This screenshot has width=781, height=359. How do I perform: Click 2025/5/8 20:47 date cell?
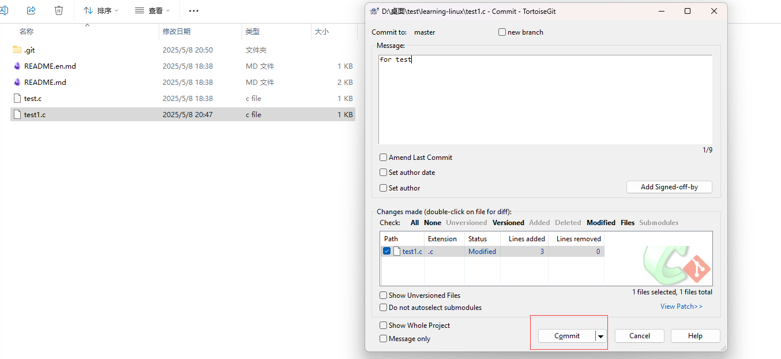pyautogui.click(x=187, y=115)
